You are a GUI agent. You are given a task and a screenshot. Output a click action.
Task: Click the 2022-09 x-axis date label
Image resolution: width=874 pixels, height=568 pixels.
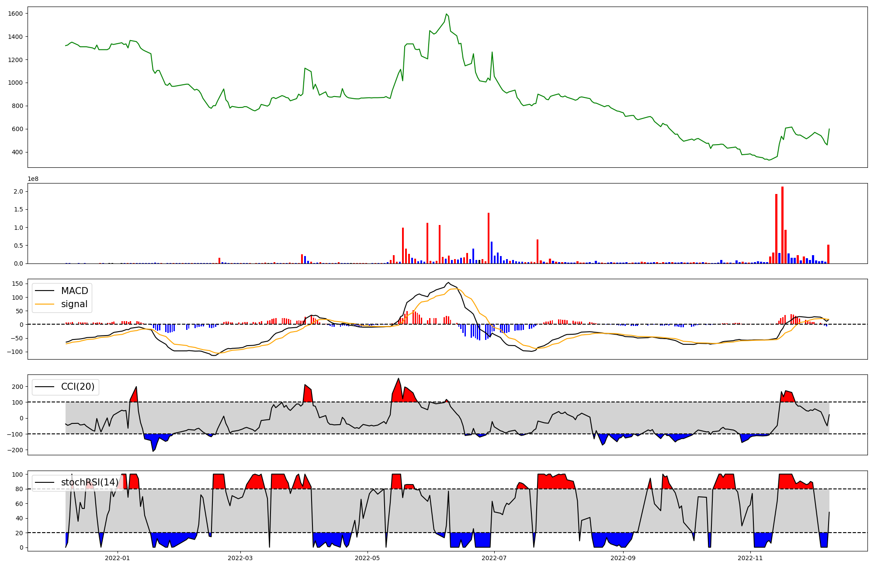pos(623,558)
